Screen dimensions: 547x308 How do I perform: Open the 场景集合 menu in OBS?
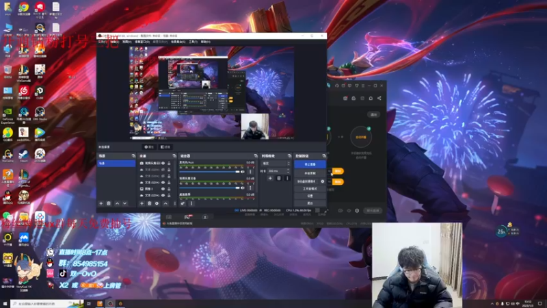[178, 42]
